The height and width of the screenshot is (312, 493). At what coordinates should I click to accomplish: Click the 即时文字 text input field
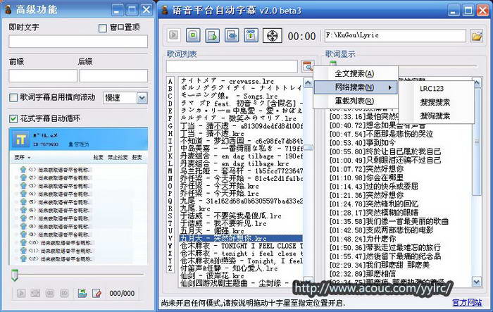[78, 42]
